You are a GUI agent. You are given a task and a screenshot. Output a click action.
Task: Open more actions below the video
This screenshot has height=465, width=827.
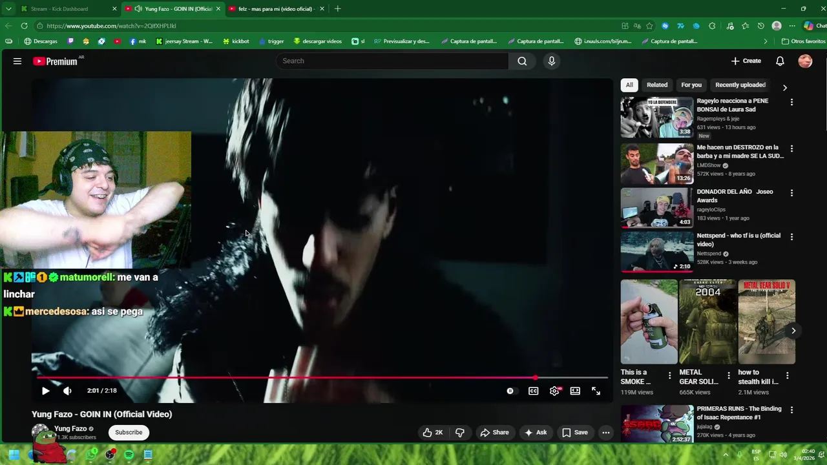click(605, 432)
